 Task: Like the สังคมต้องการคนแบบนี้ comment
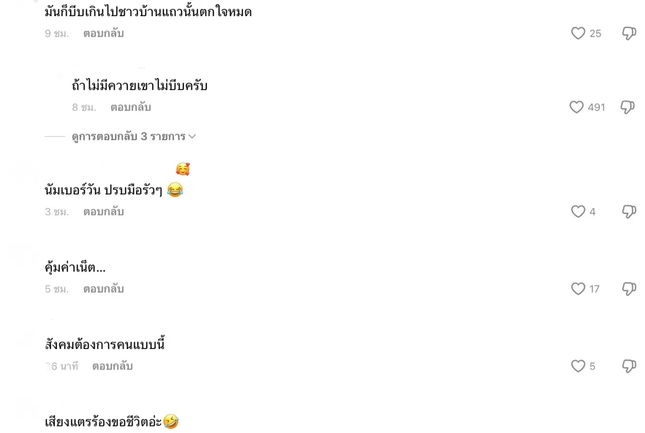pos(577,366)
